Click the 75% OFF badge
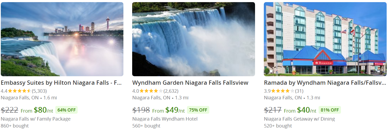This screenshot has height=132, width=388. point(198,110)
